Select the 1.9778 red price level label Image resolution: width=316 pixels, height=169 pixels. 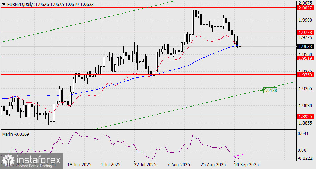point(306,32)
